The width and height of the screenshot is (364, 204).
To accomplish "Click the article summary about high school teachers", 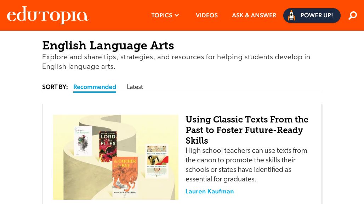I will point(246,165).
